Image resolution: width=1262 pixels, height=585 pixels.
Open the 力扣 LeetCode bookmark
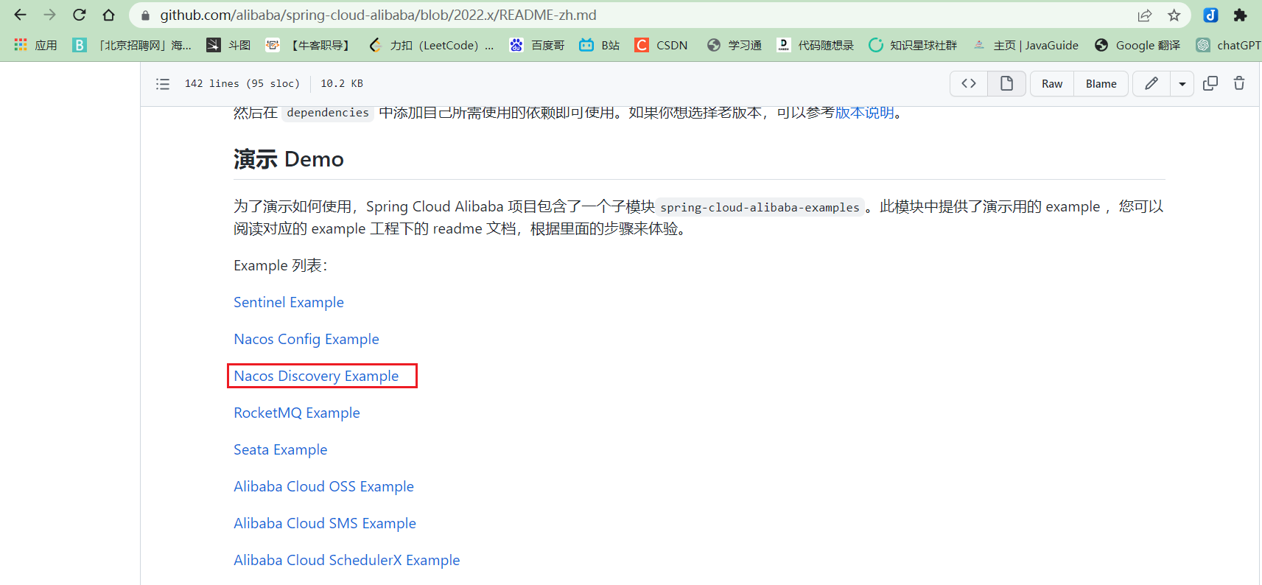[x=431, y=45]
